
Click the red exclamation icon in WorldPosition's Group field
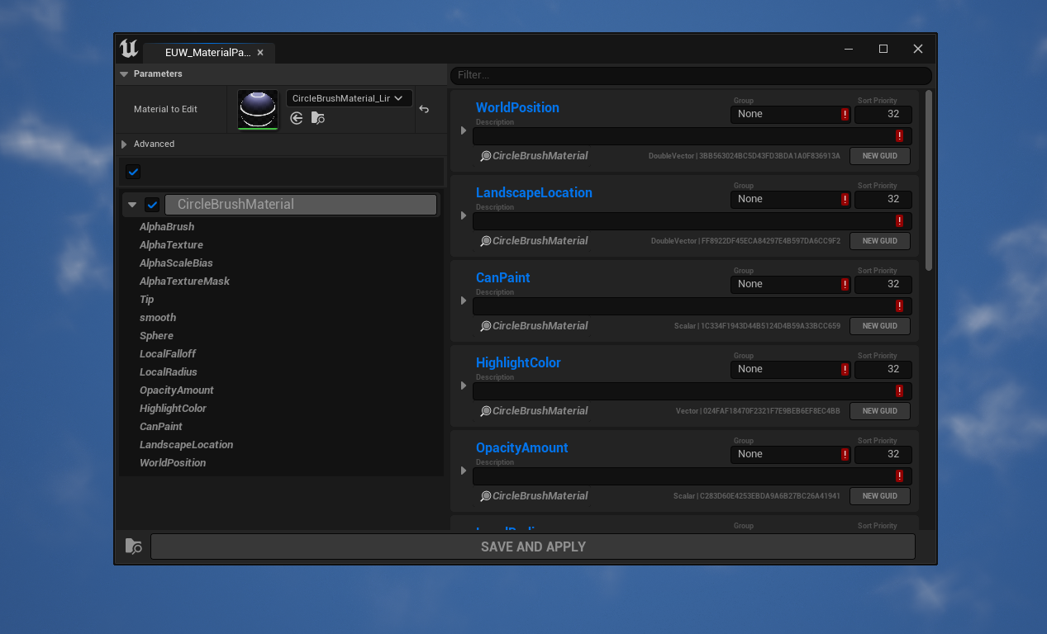(x=845, y=114)
